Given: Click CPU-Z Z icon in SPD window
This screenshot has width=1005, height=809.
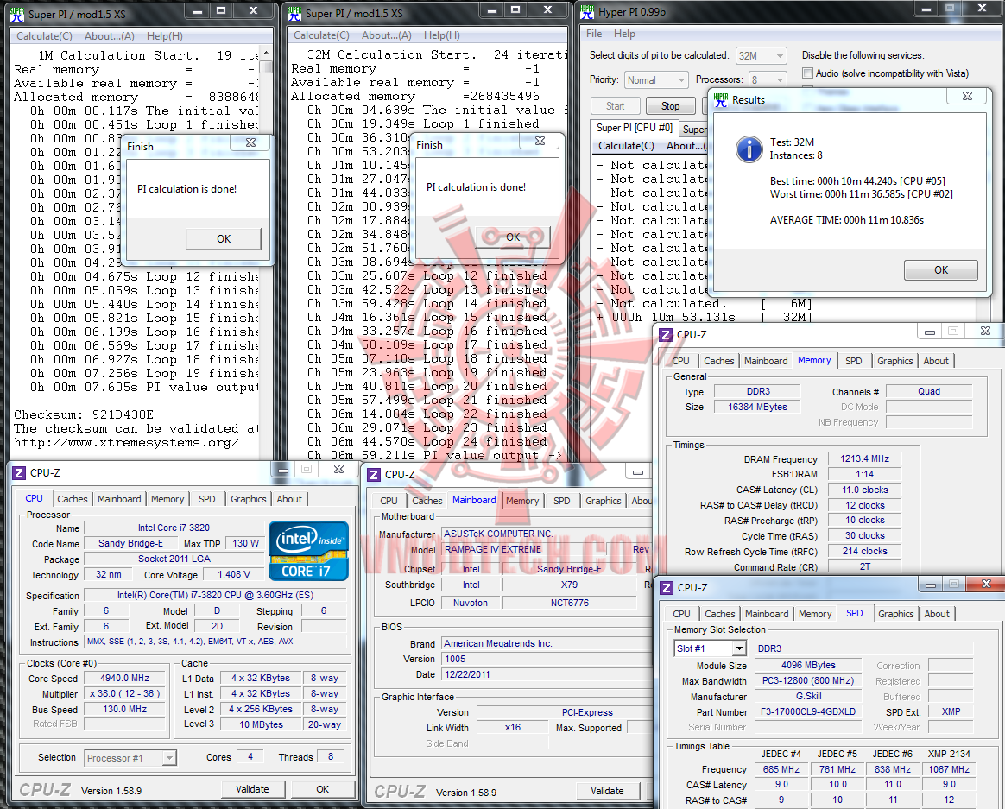Looking at the screenshot, I should click(667, 588).
